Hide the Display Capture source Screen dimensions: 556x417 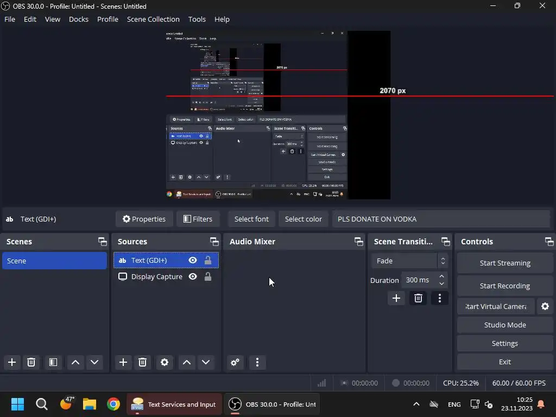(x=193, y=276)
